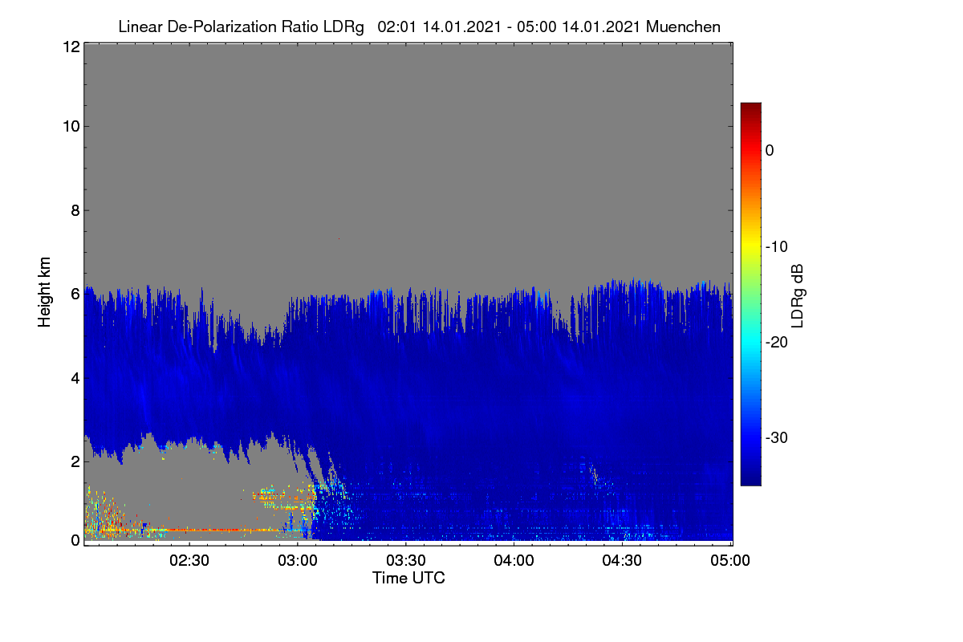Viewport: 963px width, 642px height.
Task: Click the 12 km height label
Action: point(70,47)
